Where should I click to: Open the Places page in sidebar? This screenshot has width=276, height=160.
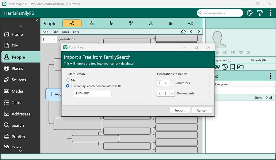21,68
